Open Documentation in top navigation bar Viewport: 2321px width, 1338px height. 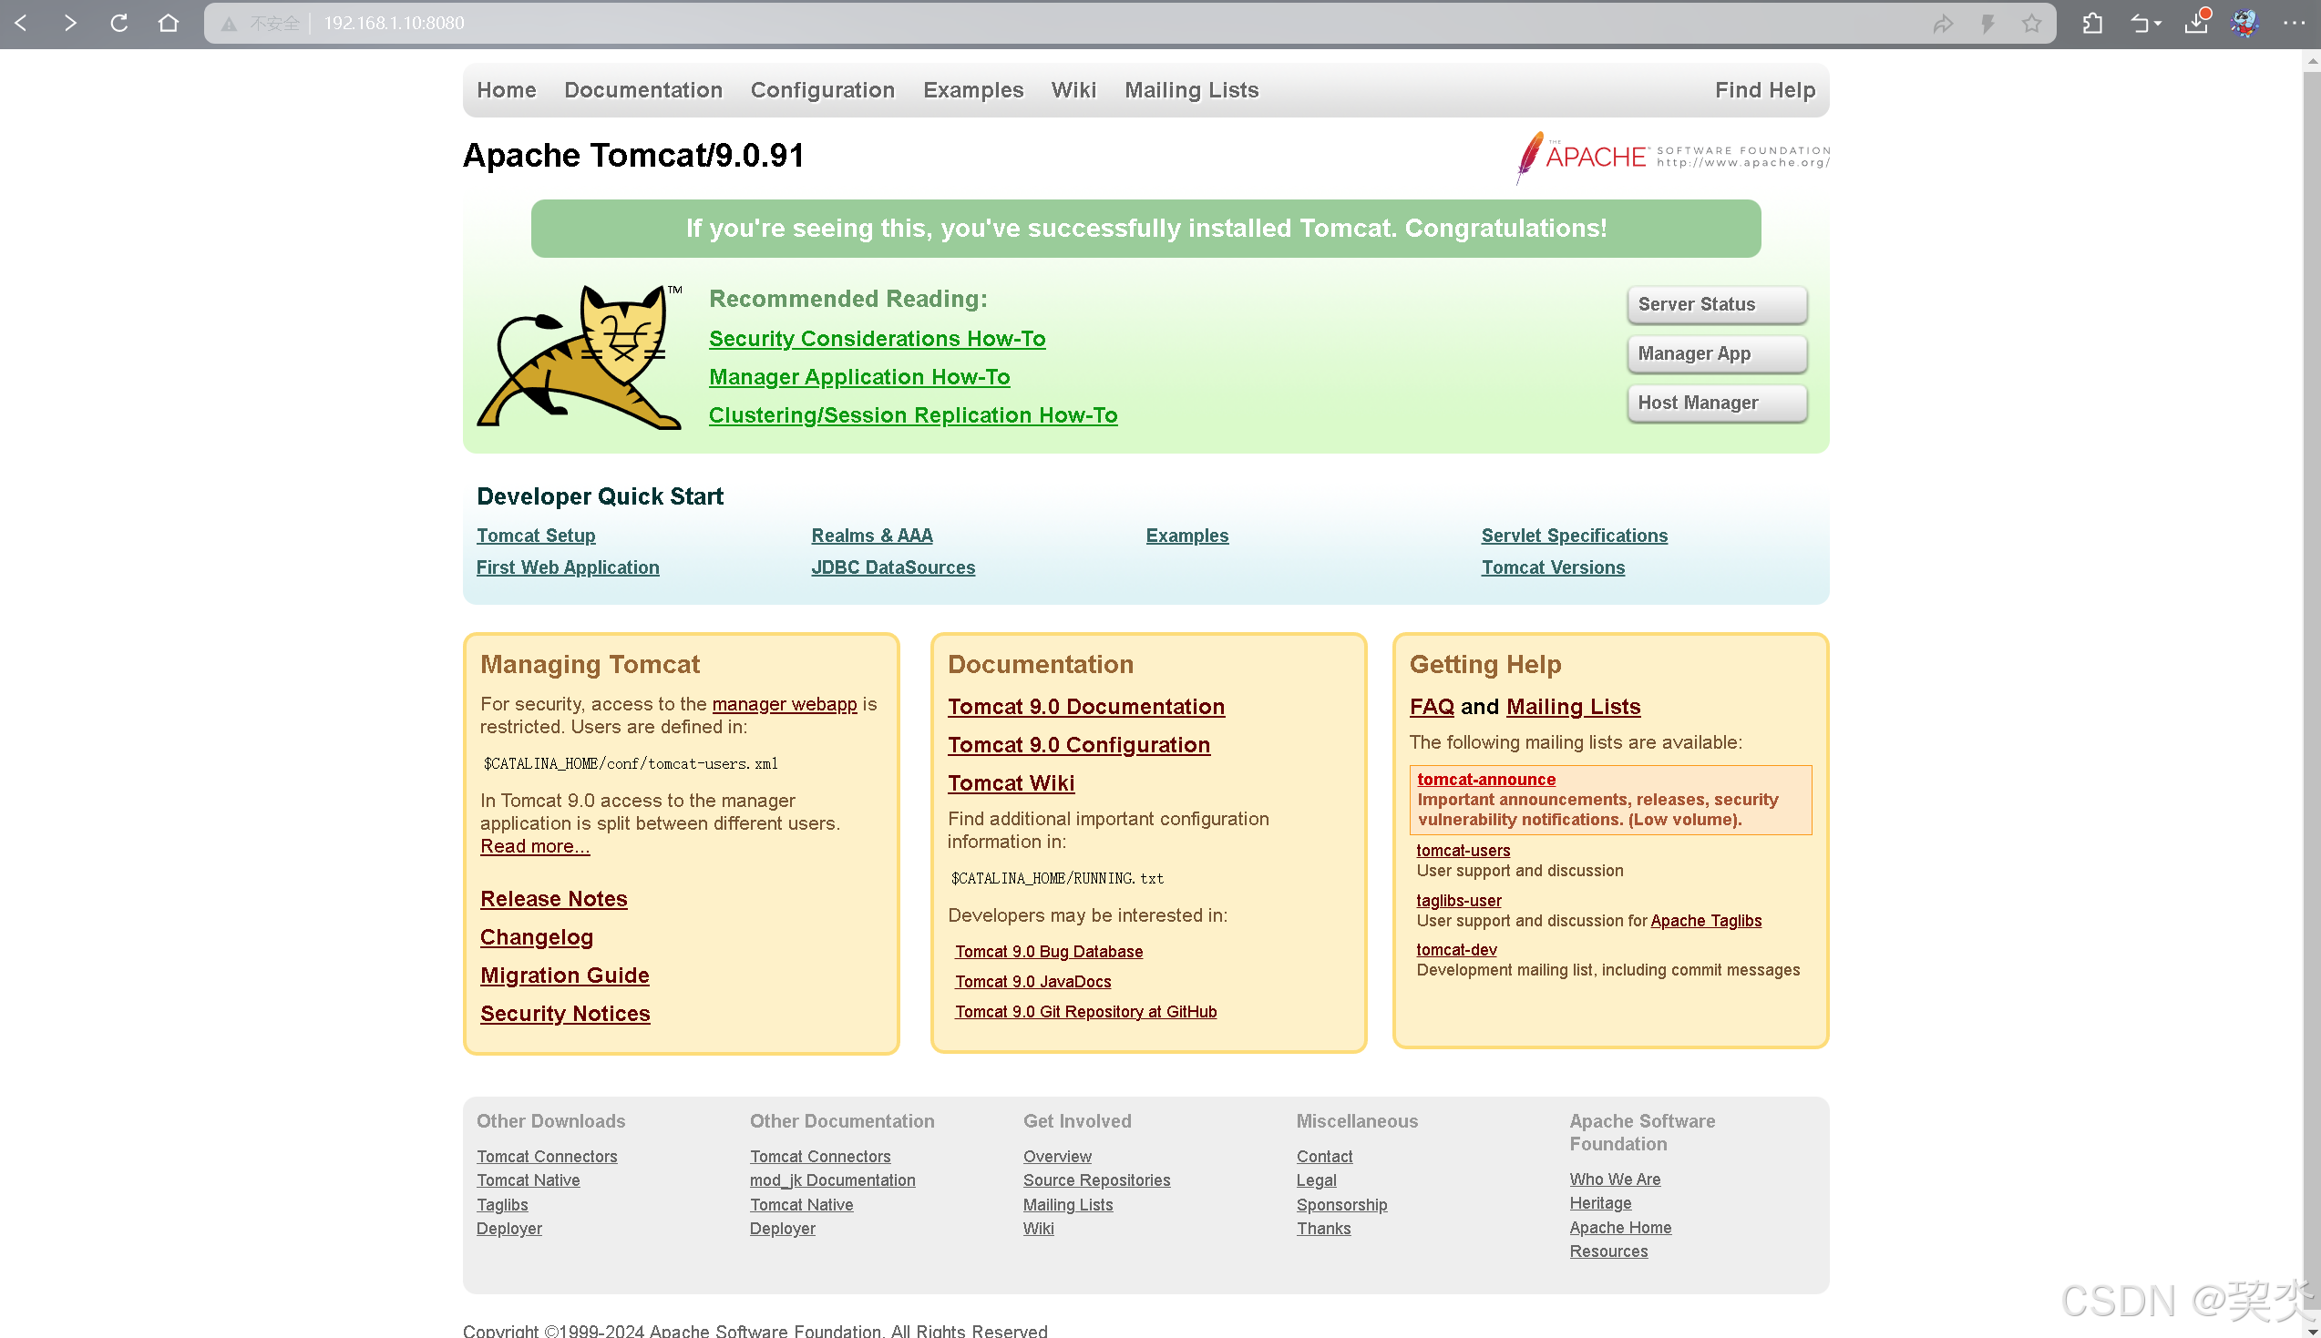pyautogui.click(x=642, y=90)
